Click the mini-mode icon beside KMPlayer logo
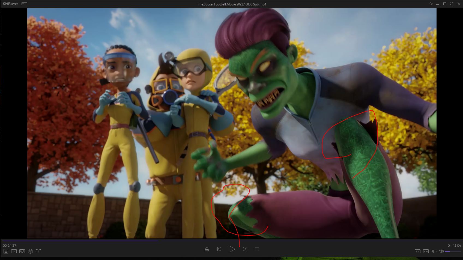 point(24,4)
